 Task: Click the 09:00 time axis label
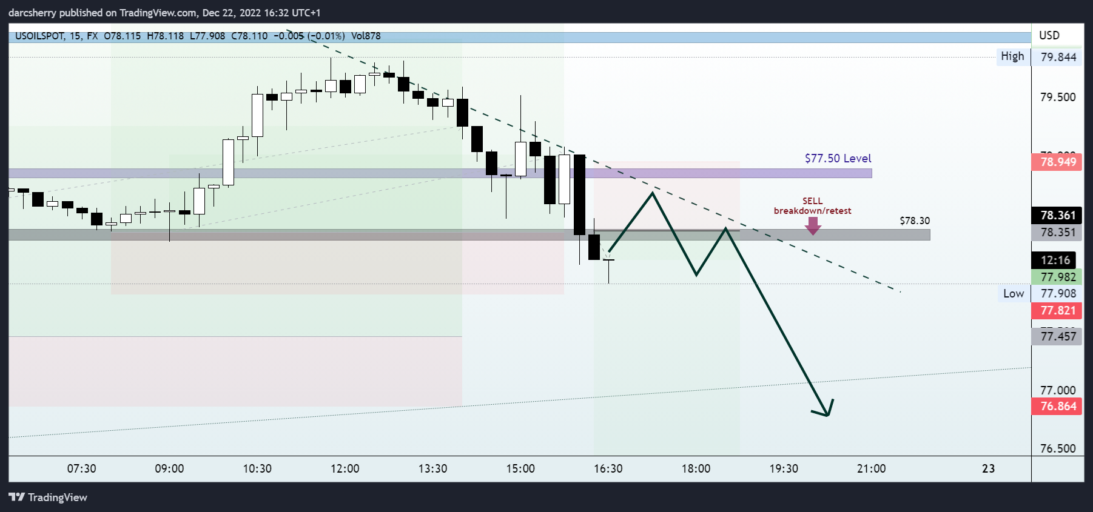point(169,468)
